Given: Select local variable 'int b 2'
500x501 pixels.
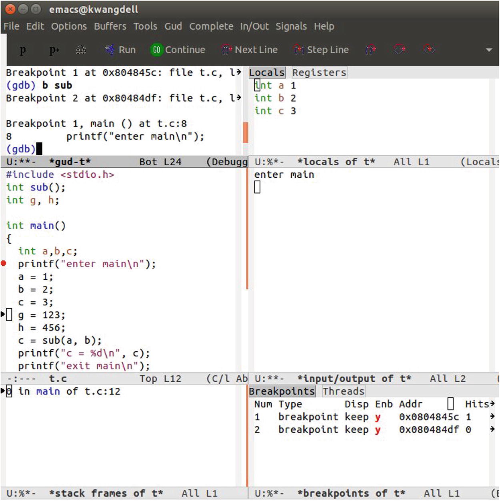Looking at the screenshot, I should pyautogui.click(x=275, y=98).
